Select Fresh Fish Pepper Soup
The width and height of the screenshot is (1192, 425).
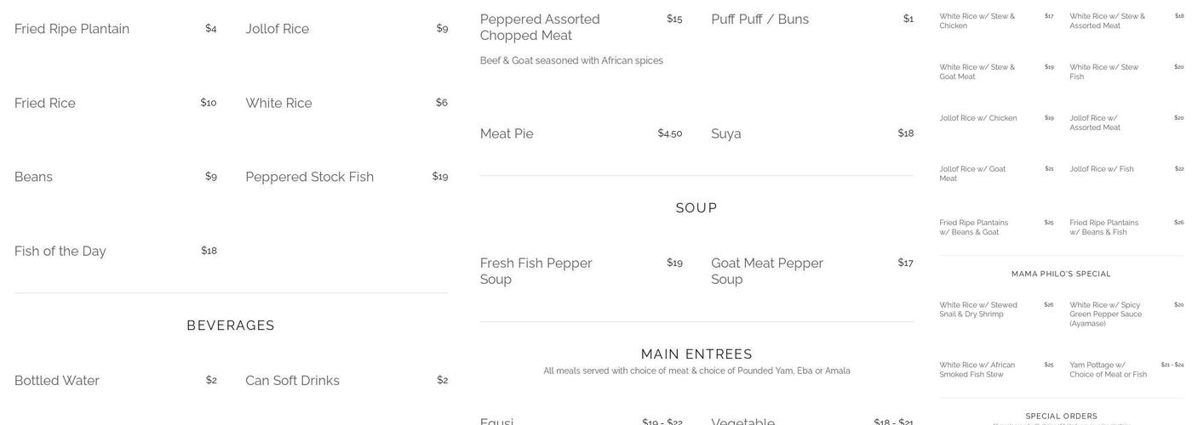tap(536, 271)
